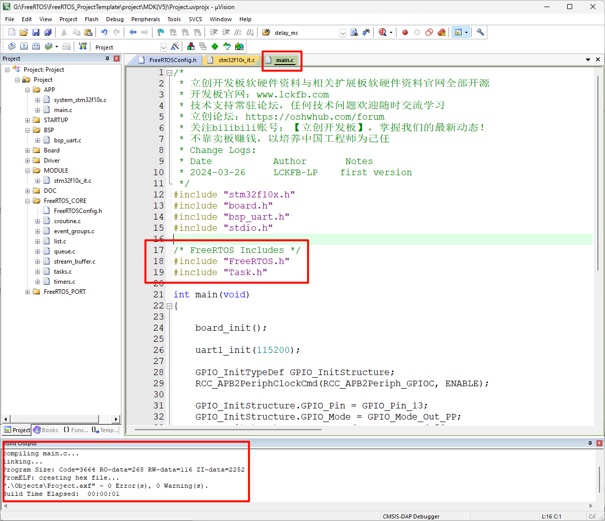605x521 pixels.
Task: Open the Flash menu
Action: [x=91, y=19]
